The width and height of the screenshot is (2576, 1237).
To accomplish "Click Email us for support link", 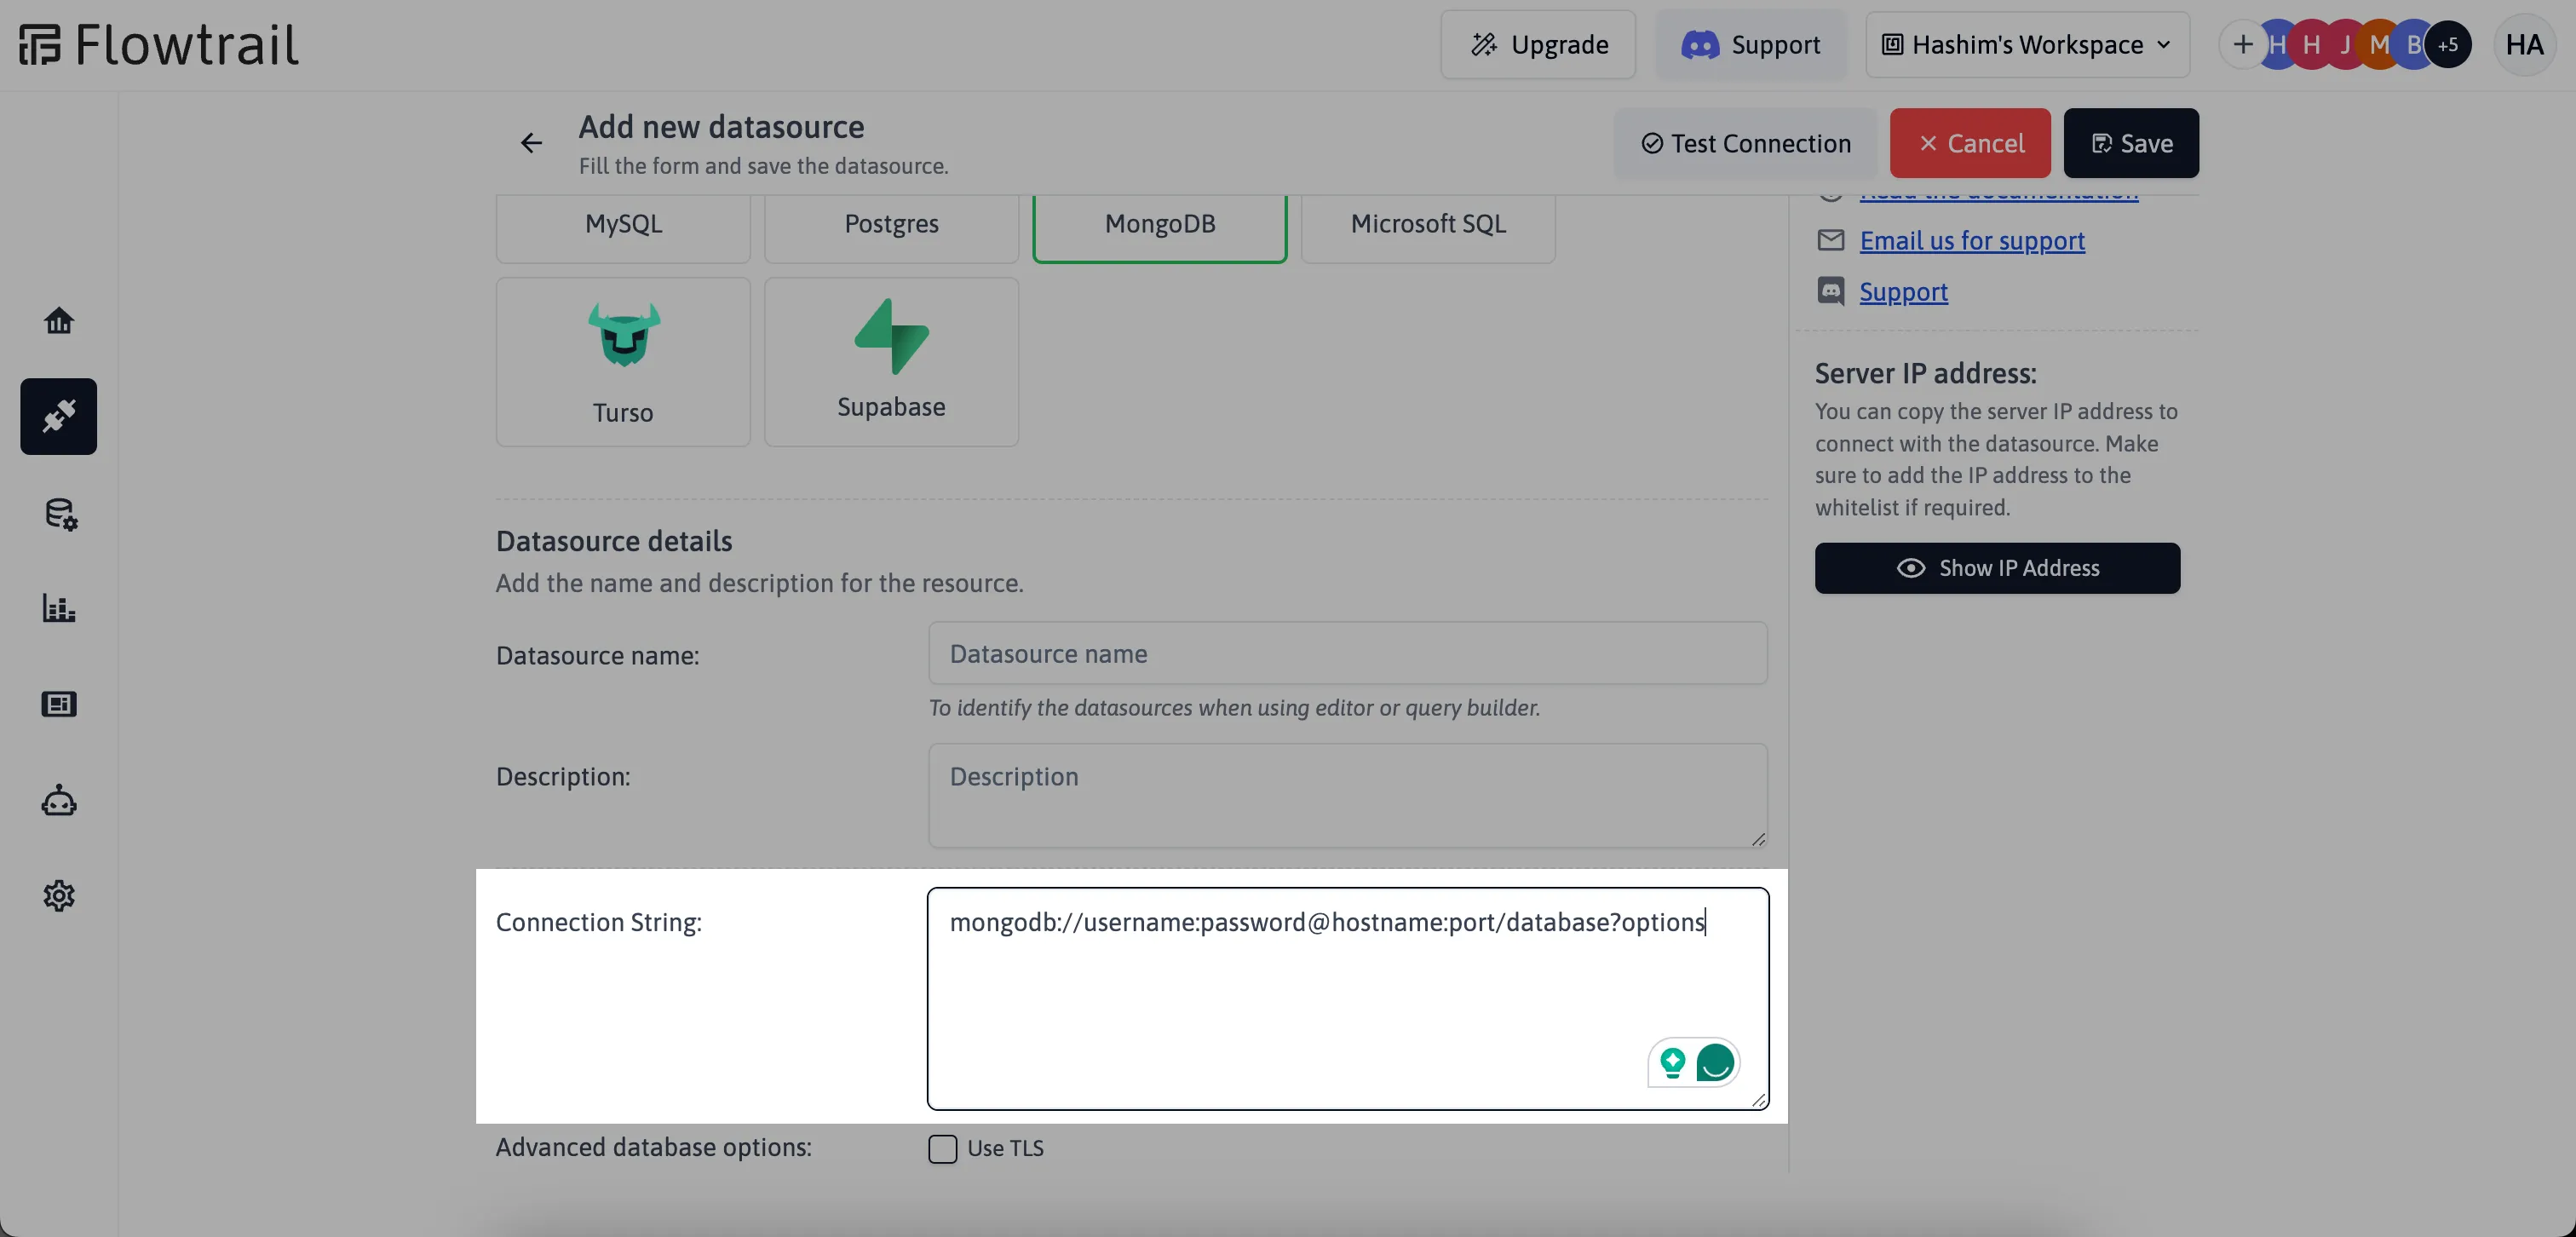I will coord(1973,241).
